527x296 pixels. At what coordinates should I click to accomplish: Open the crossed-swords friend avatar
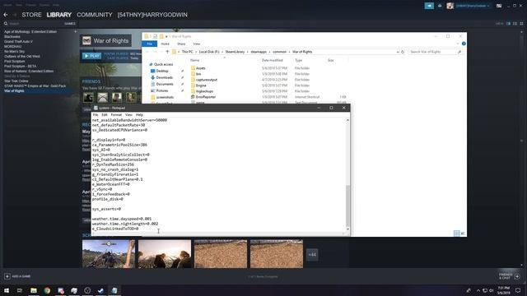(x=102, y=97)
